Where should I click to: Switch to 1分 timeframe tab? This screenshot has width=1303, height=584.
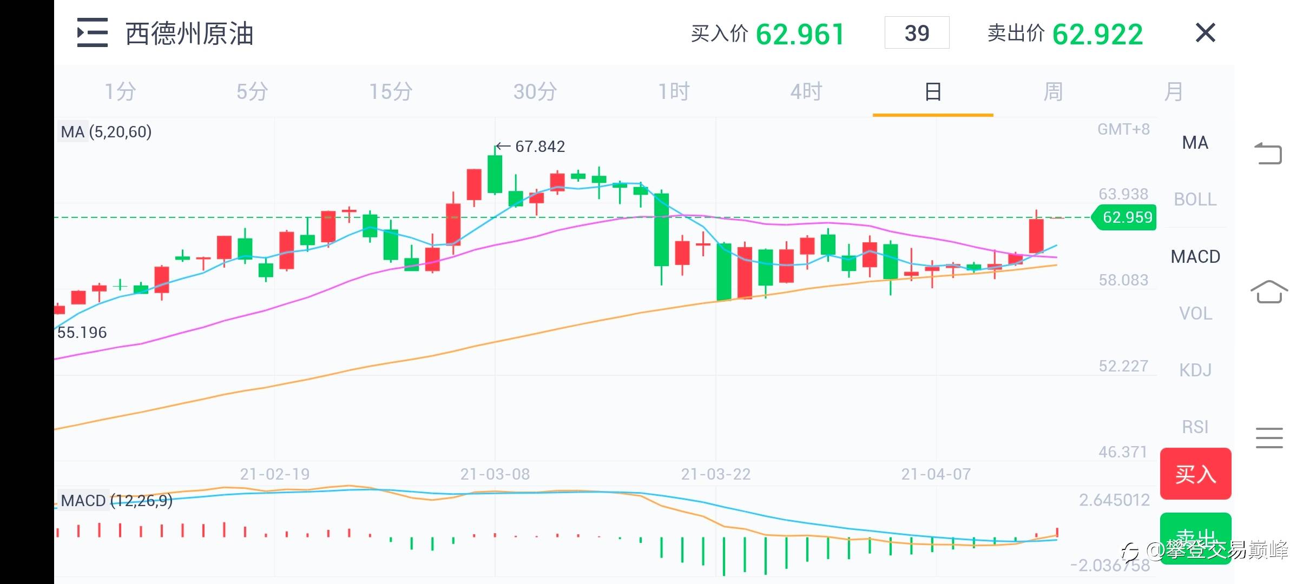[x=120, y=92]
